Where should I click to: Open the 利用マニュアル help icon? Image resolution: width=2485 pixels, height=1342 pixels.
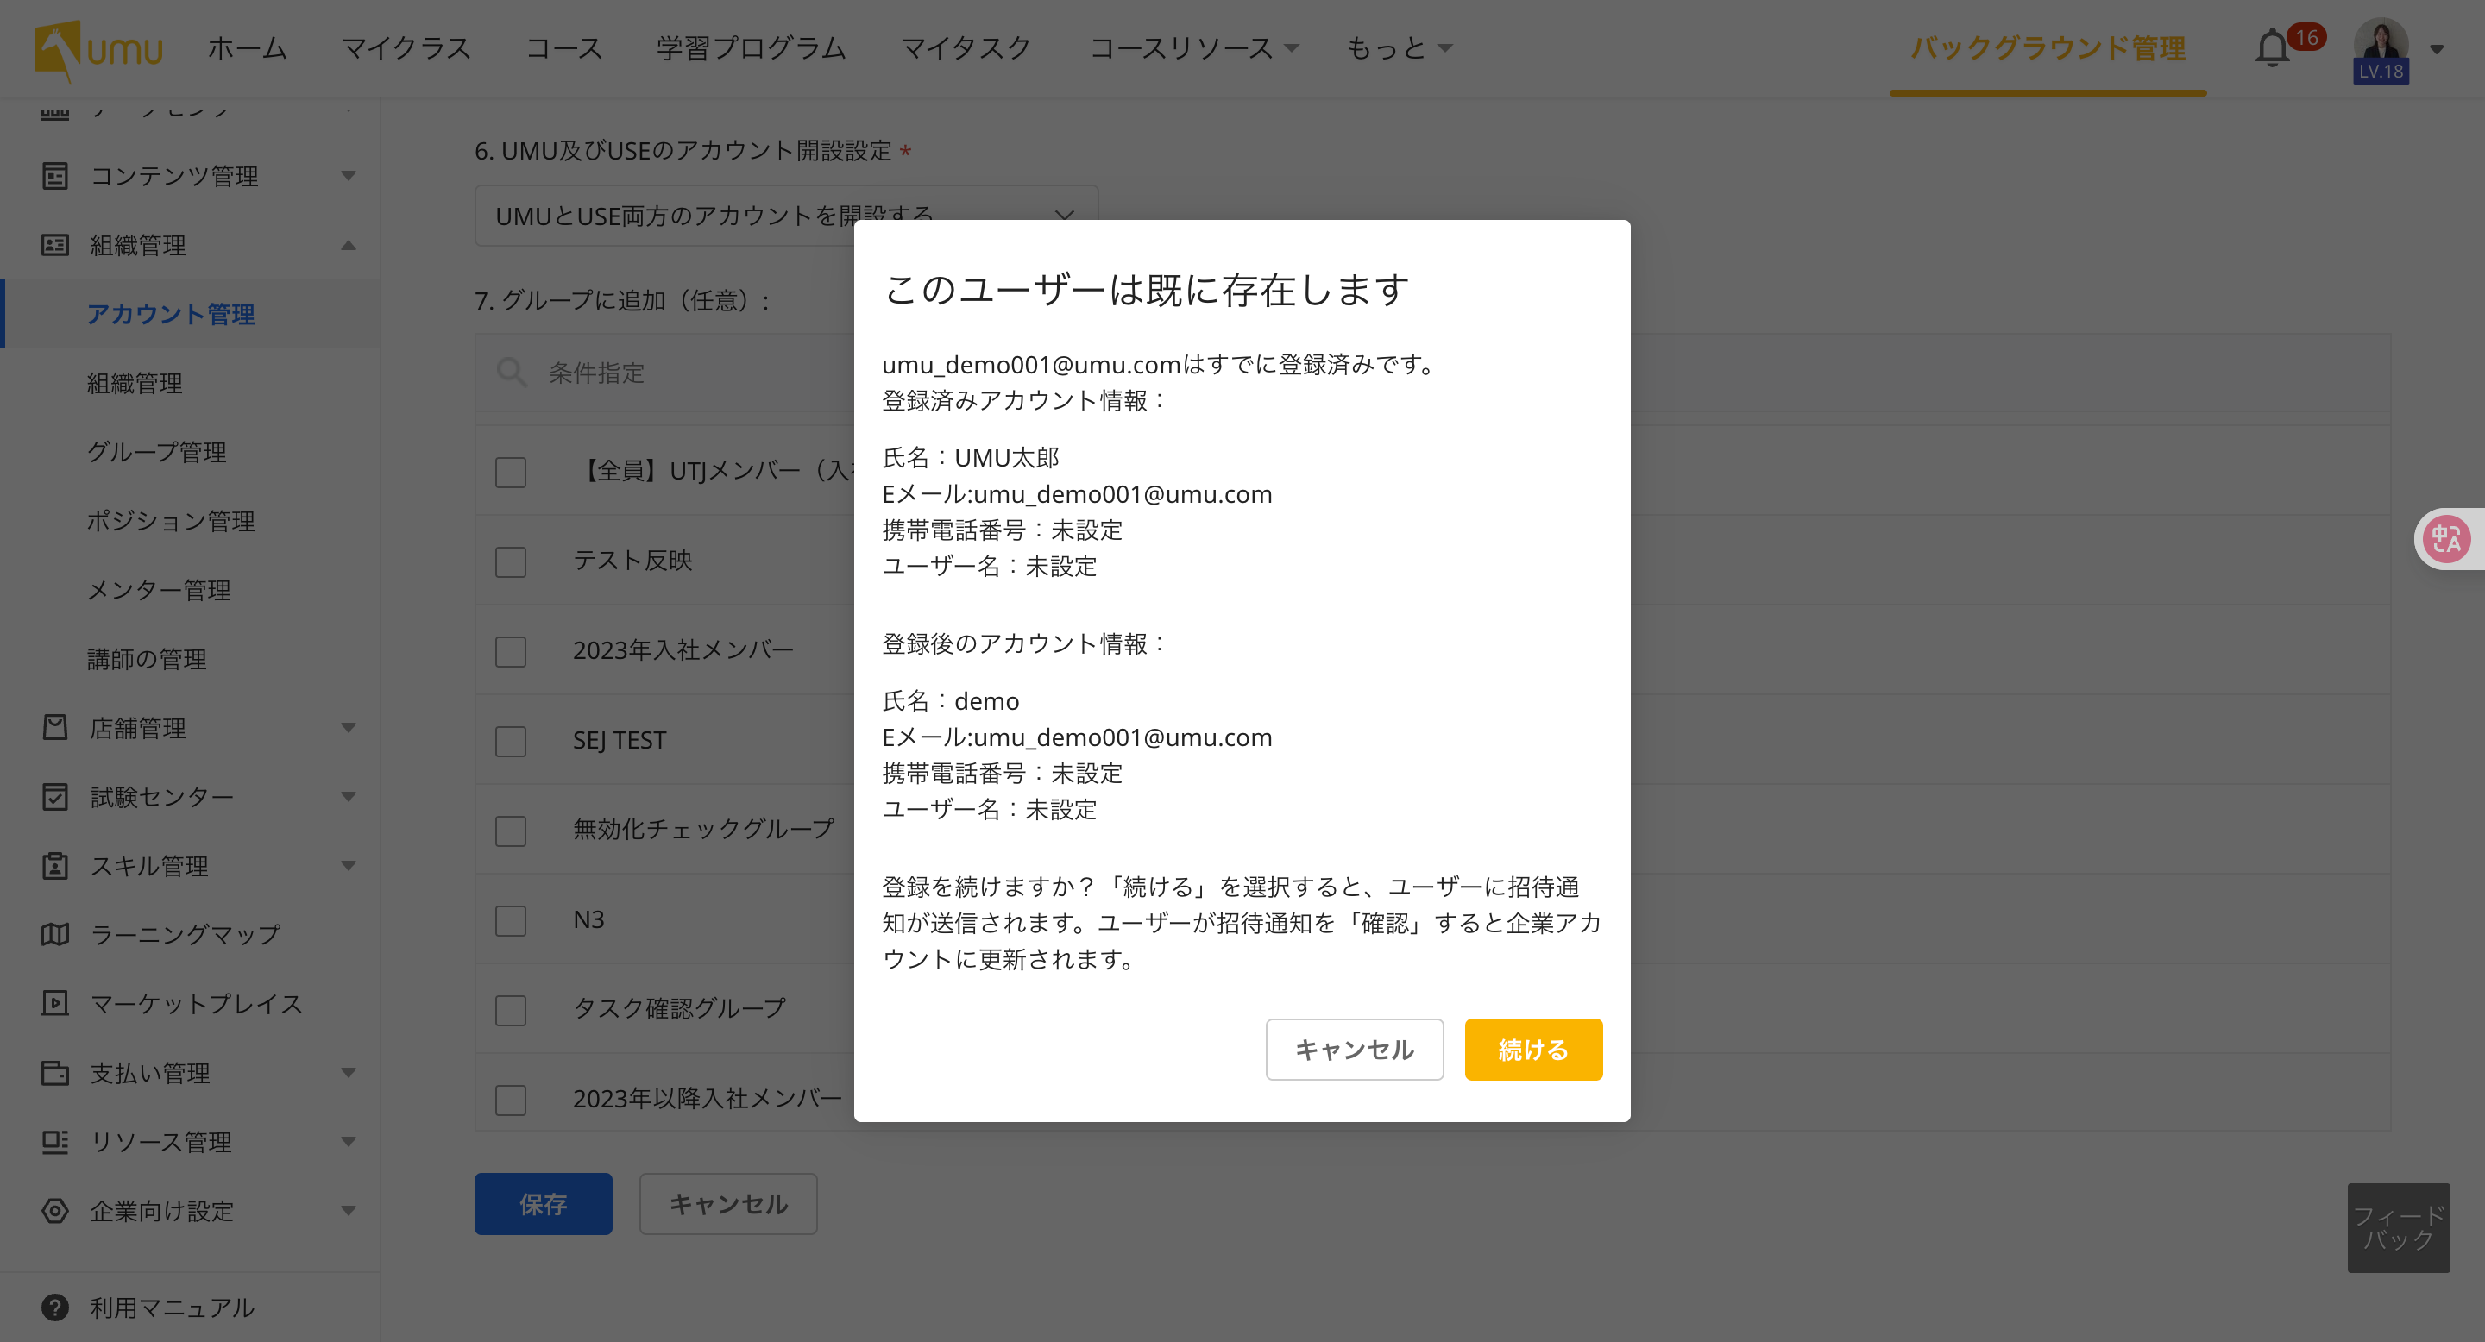55,1308
